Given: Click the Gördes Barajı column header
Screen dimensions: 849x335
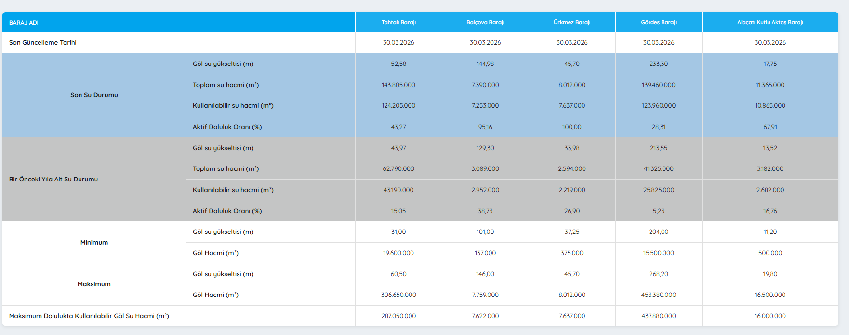Looking at the screenshot, I should (659, 22).
